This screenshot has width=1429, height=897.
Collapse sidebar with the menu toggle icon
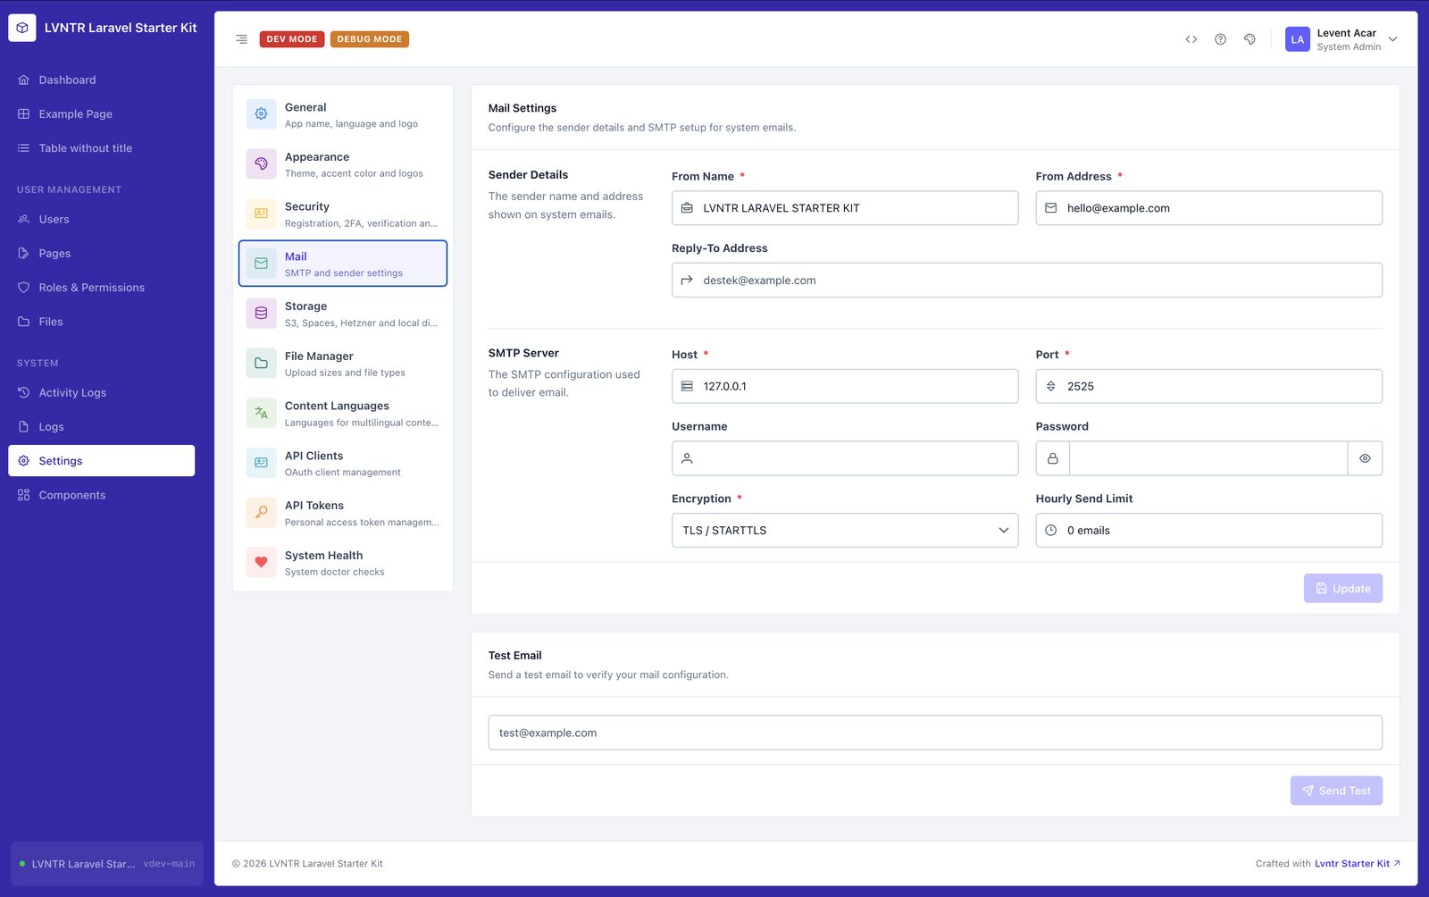click(241, 39)
